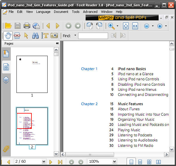Image resolution: width=176 pixels, height=166 pixels.
Task: Email the document using globe envelope icon
Action: tap(36, 26)
